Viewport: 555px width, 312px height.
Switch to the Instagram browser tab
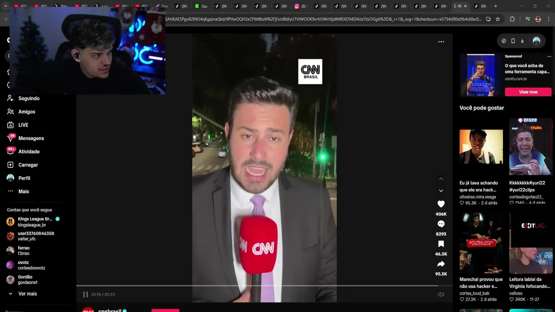point(300,6)
